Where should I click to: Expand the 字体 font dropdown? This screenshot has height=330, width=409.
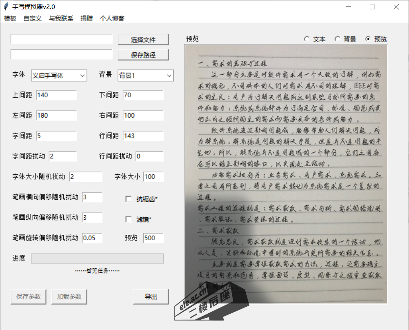click(59, 76)
